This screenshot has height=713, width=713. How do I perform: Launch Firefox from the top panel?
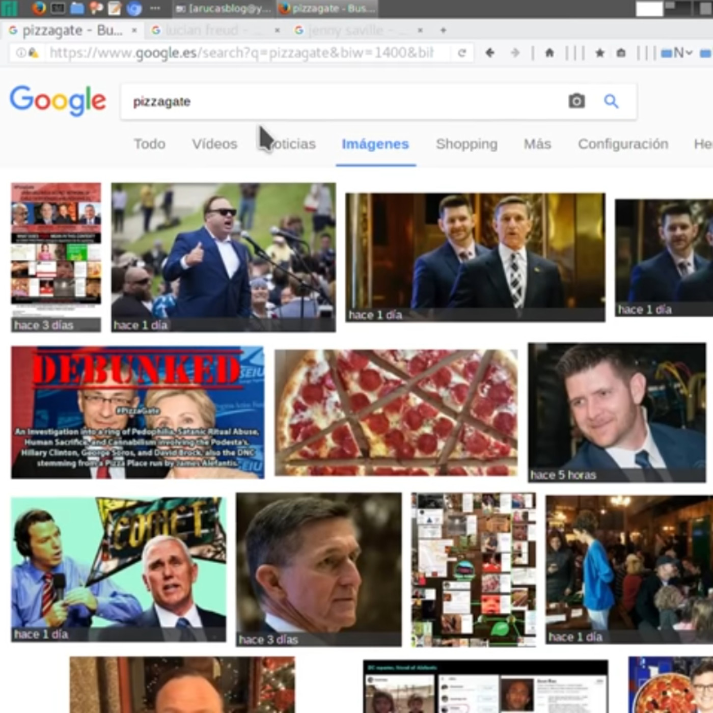(x=39, y=8)
